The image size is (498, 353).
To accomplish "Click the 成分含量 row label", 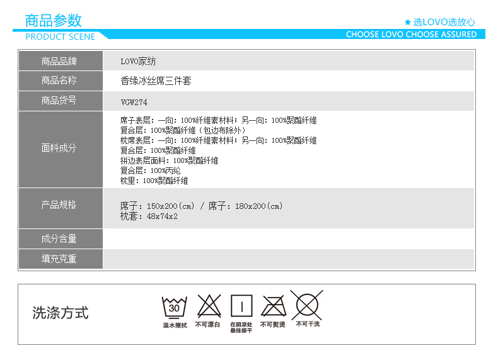I will click(59, 238).
